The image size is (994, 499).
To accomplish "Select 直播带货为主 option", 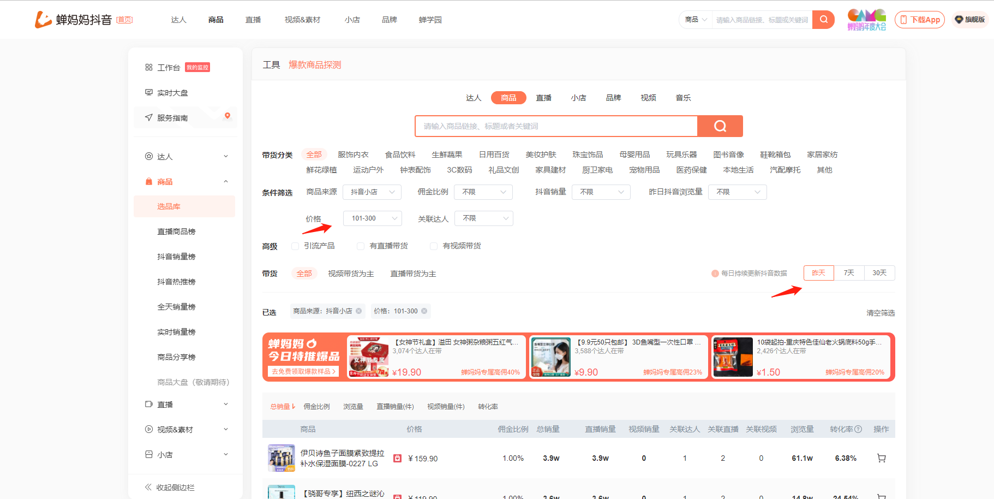I will pos(413,274).
